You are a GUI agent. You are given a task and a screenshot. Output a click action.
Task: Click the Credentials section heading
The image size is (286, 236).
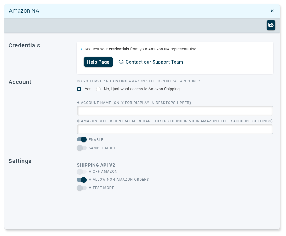coord(24,45)
